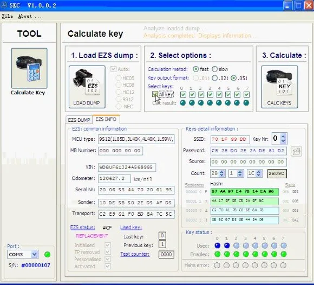Screen dimensions: 314x285
Task: Open the Calculate Key tool icon
Action: pos(29,68)
